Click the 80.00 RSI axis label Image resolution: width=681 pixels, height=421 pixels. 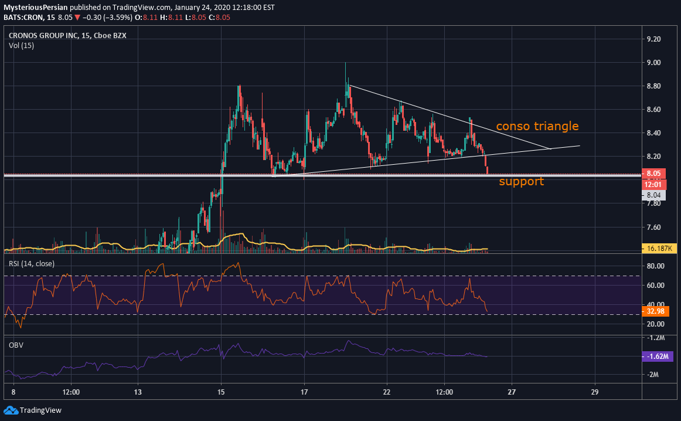pos(655,266)
